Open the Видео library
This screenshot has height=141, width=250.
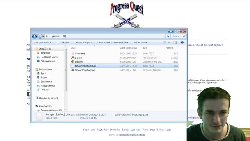[x=44, y=78]
